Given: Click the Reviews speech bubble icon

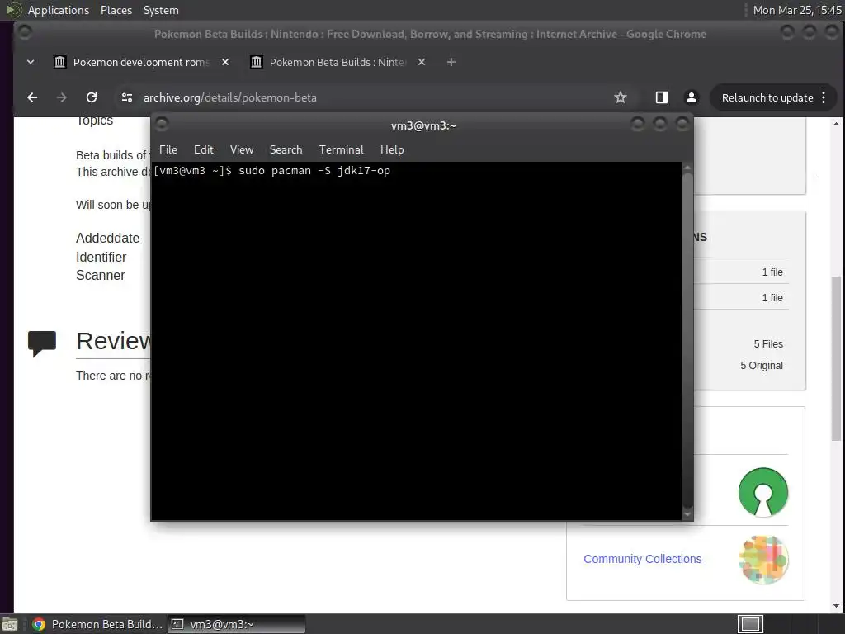Looking at the screenshot, I should click(x=42, y=343).
